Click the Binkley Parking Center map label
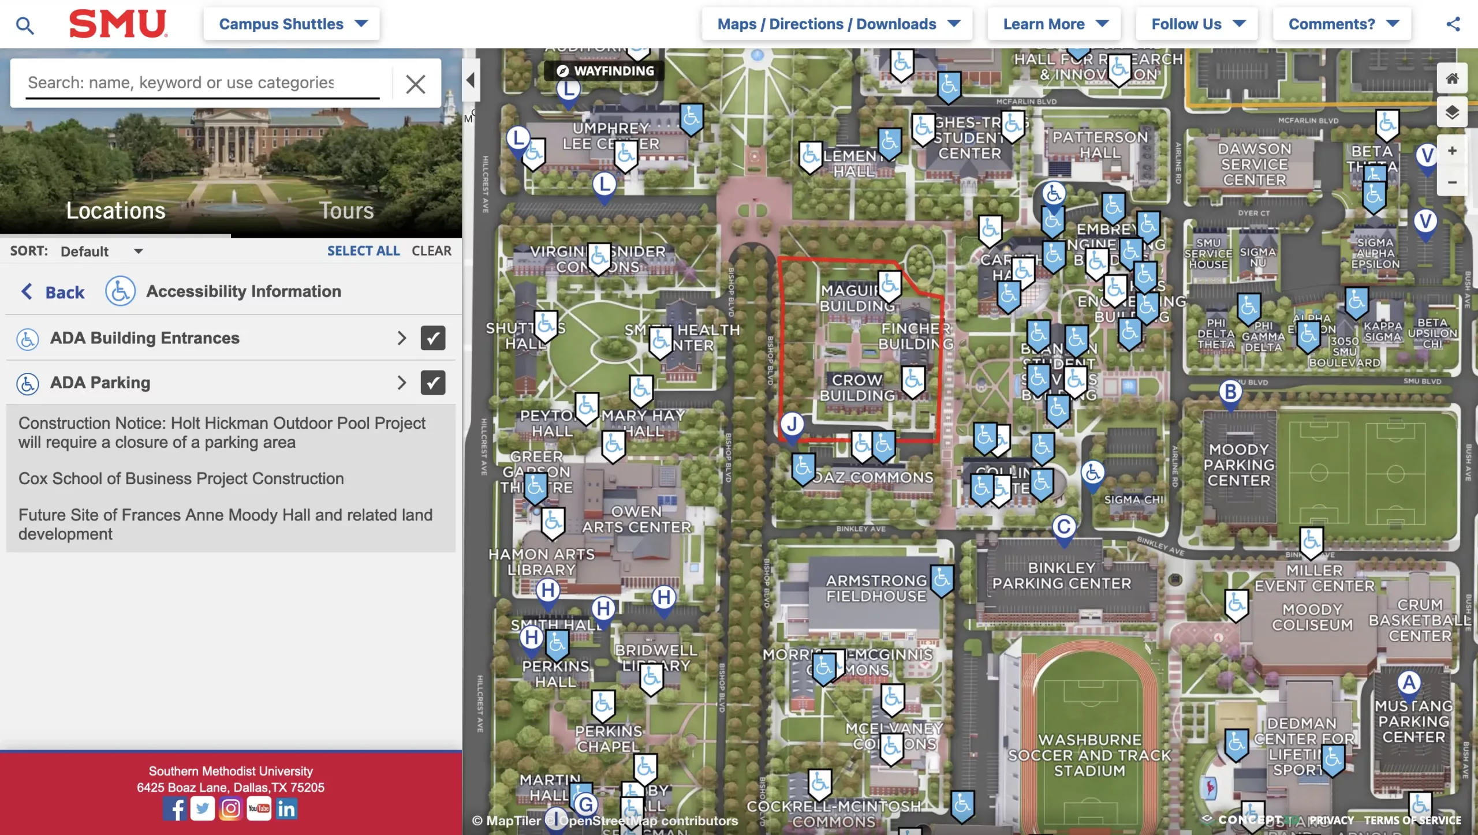Viewport: 1478px width, 835px height. pyautogui.click(x=1062, y=576)
